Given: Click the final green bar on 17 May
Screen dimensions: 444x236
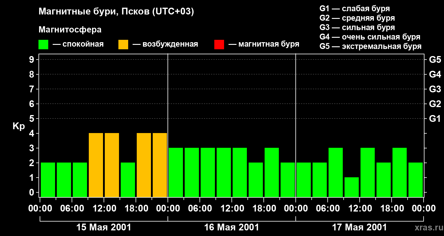Looking at the screenshot, I should (x=416, y=180).
